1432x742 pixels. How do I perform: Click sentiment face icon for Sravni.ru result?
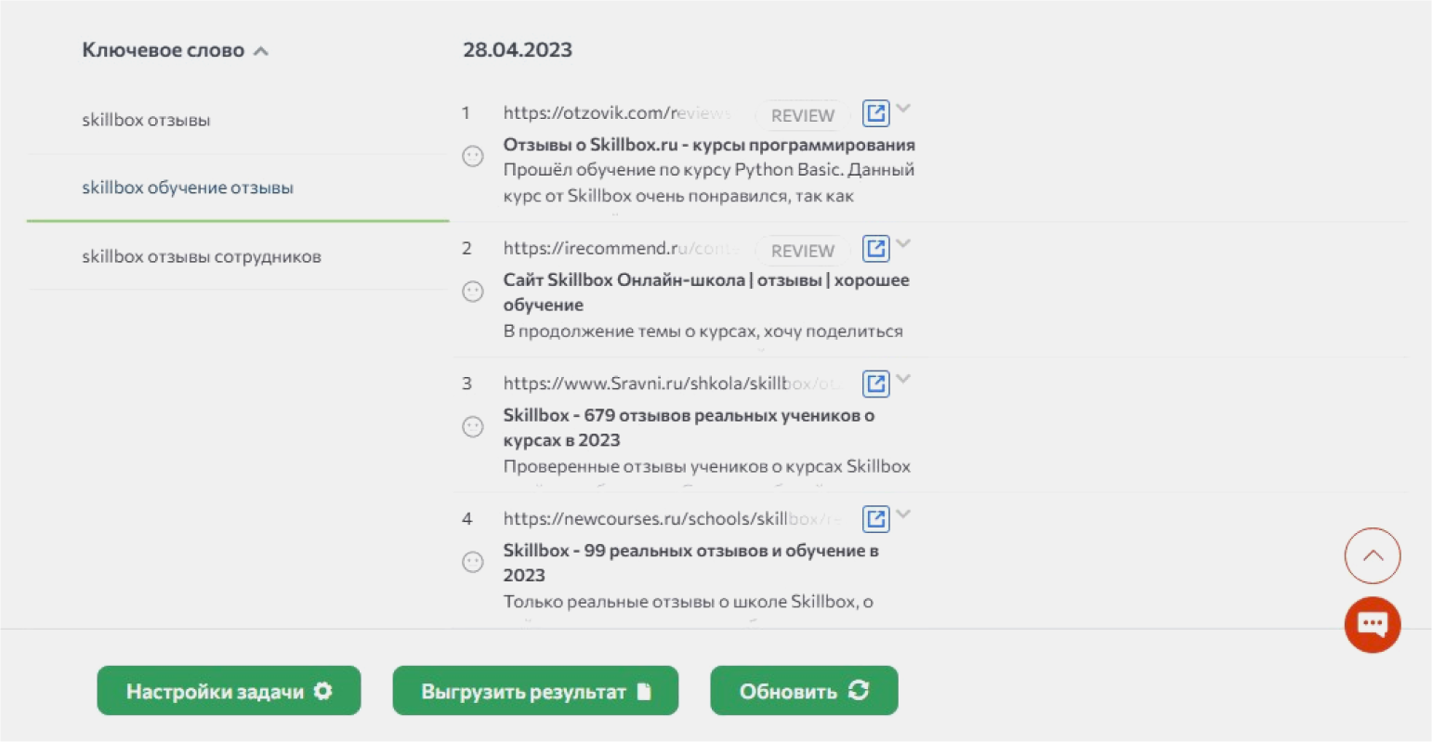[x=473, y=426]
